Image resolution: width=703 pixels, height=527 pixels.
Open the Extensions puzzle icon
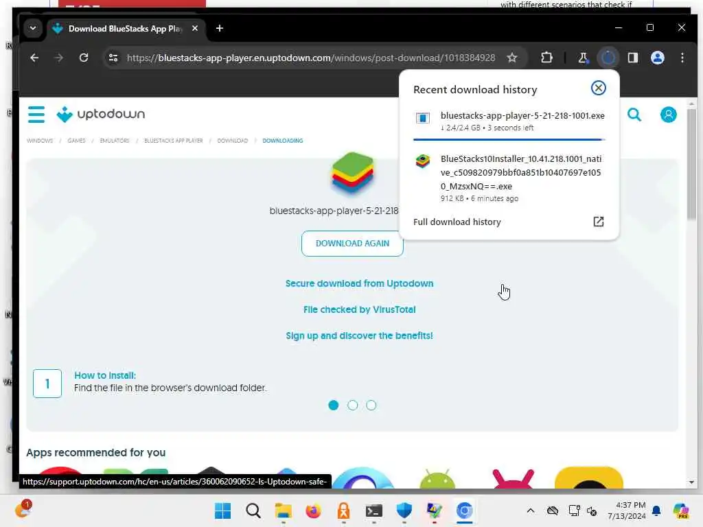[546, 58]
